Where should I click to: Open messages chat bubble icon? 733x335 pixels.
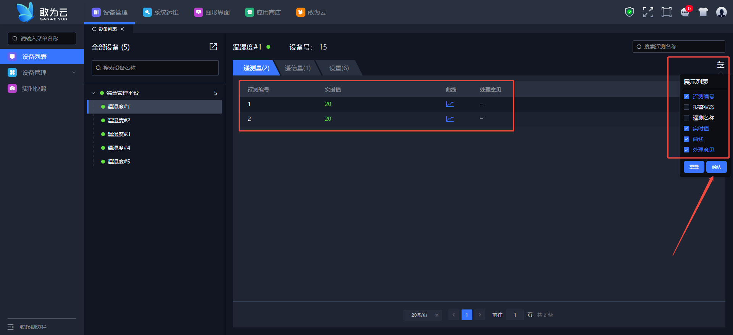coord(685,12)
